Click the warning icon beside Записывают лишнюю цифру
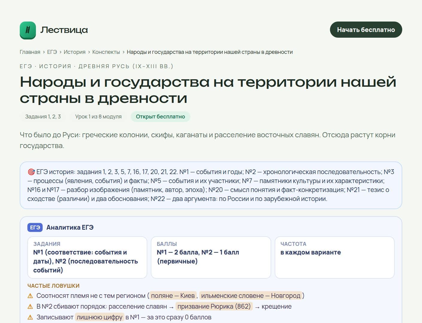422x323 pixels. click(x=30, y=317)
